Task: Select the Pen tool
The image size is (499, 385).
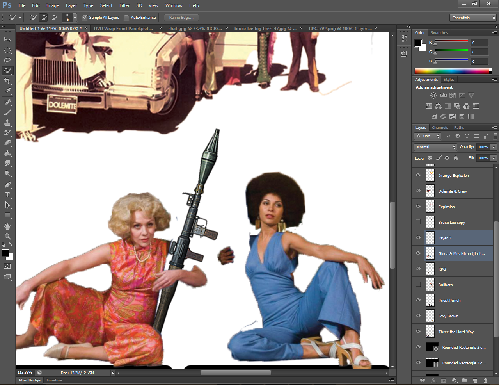Action: pos(7,185)
